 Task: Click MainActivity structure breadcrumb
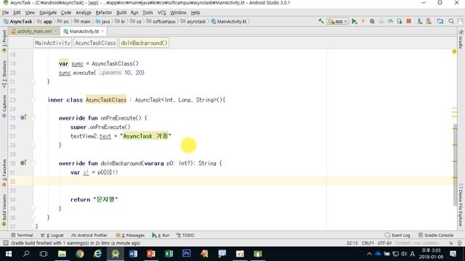[52, 43]
